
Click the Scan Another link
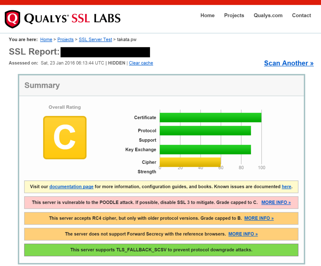click(x=289, y=63)
